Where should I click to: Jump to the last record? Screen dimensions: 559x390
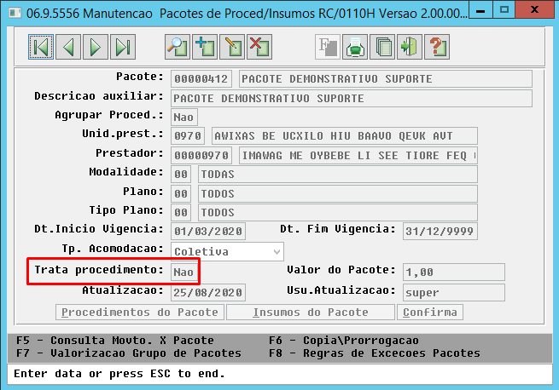click(123, 47)
